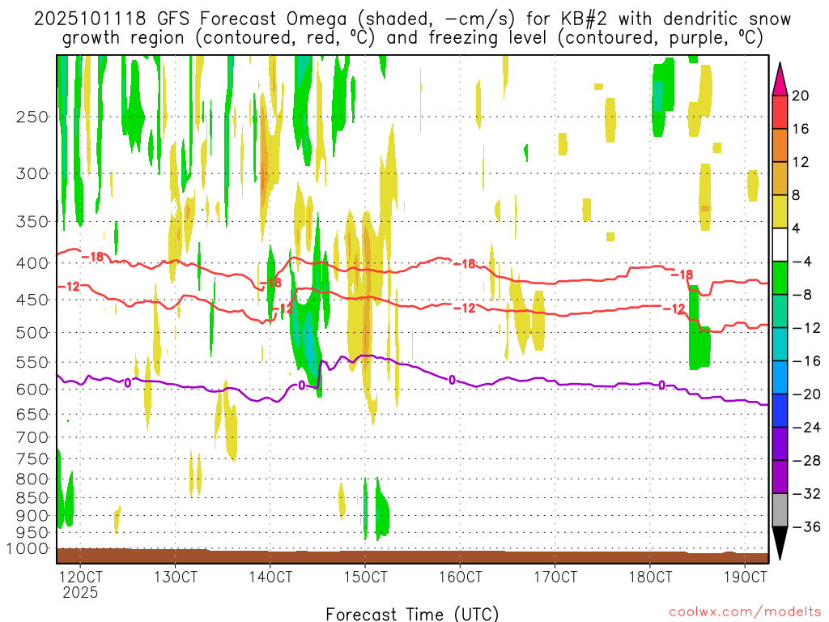Click the 180CT time axis label
The height and width of the screenshot is (622, 829).
click(x=650, y=577)
